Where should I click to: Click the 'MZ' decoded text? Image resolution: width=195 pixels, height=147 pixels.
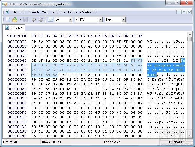click(149, 42)
